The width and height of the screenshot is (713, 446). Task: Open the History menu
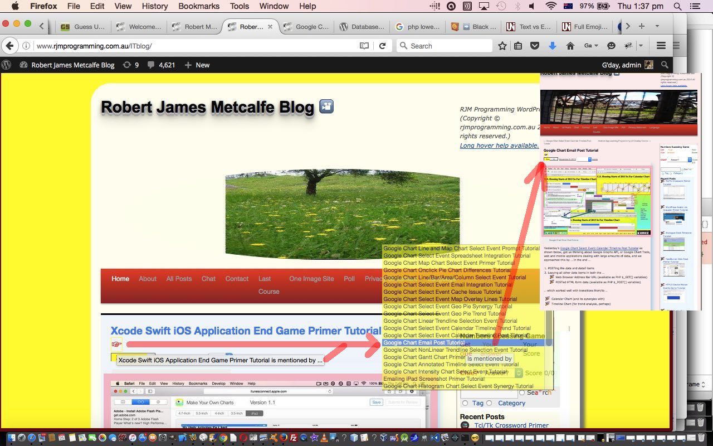click(155, 6)
